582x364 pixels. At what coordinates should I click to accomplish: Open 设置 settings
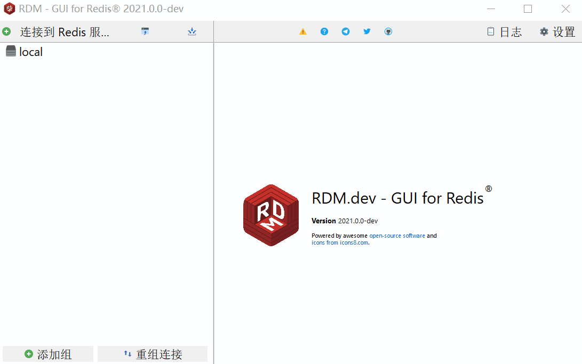557,32
